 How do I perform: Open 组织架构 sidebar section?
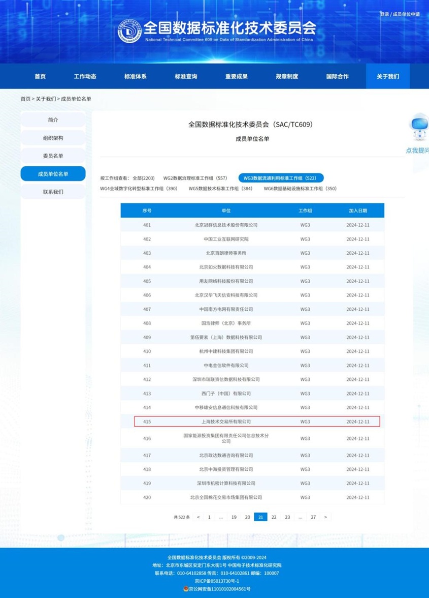53,138
